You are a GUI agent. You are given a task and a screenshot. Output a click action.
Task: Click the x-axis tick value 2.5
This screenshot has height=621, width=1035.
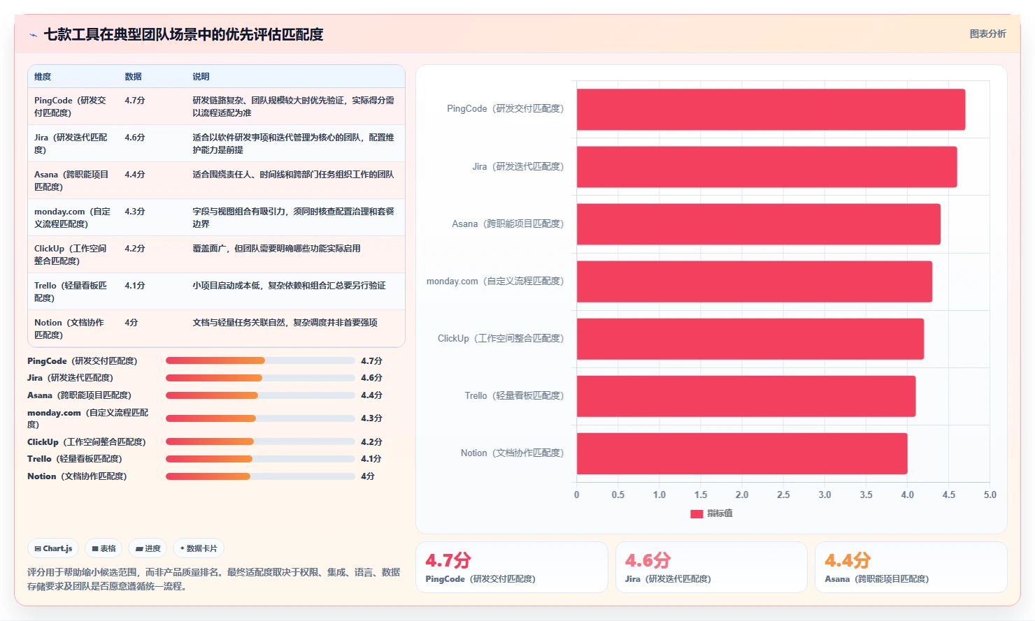tap(783, 495)
